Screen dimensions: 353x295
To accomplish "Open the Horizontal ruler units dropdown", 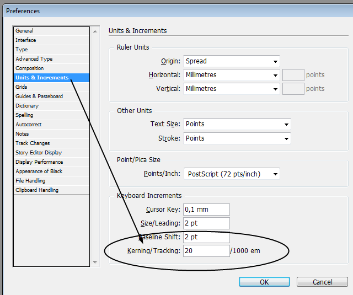I will [x=232, y=75].
